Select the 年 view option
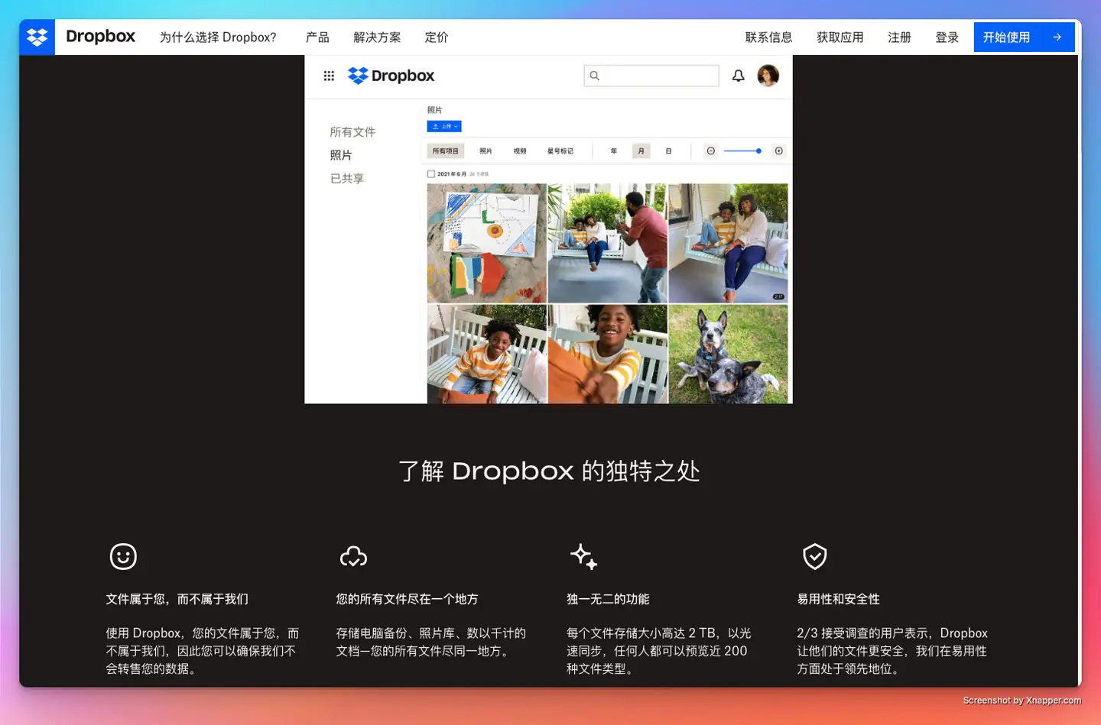Image resolution: width=1101 pixels, height=725 pixels. tap(613, 151)
